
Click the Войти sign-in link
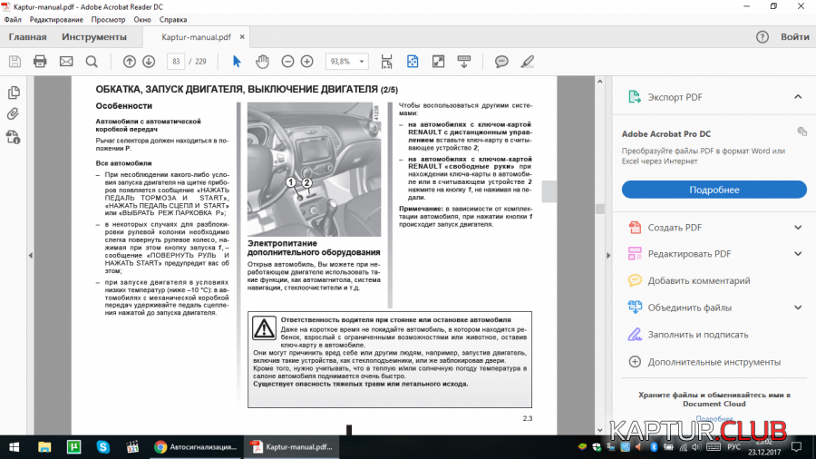[794, 37]
